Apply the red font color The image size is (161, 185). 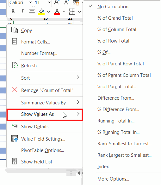tap(57, 12)
